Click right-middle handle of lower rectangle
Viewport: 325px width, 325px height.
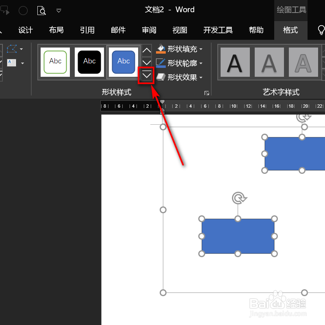(274, 236)
